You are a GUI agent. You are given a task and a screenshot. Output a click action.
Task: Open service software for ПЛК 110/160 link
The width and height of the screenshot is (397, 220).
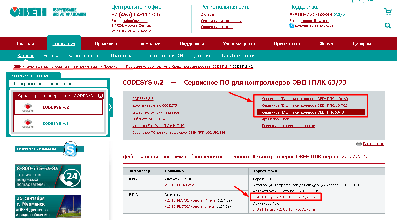coord(305,99)
